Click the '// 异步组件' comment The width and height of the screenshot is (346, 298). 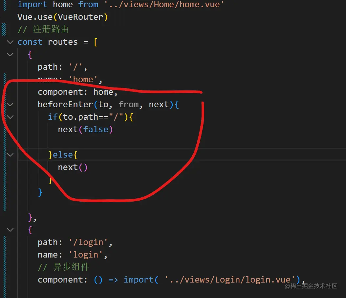[x=64, y=267]
